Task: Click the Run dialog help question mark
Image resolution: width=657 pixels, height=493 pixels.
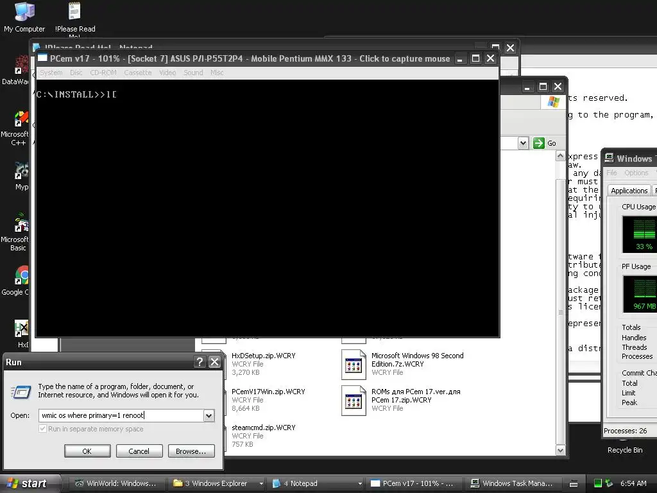Action: click(x=200, y=362)
